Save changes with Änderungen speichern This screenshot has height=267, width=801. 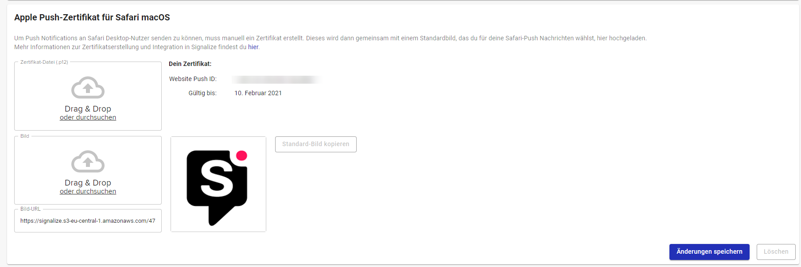pyautogui.click(x=709, y=252)
